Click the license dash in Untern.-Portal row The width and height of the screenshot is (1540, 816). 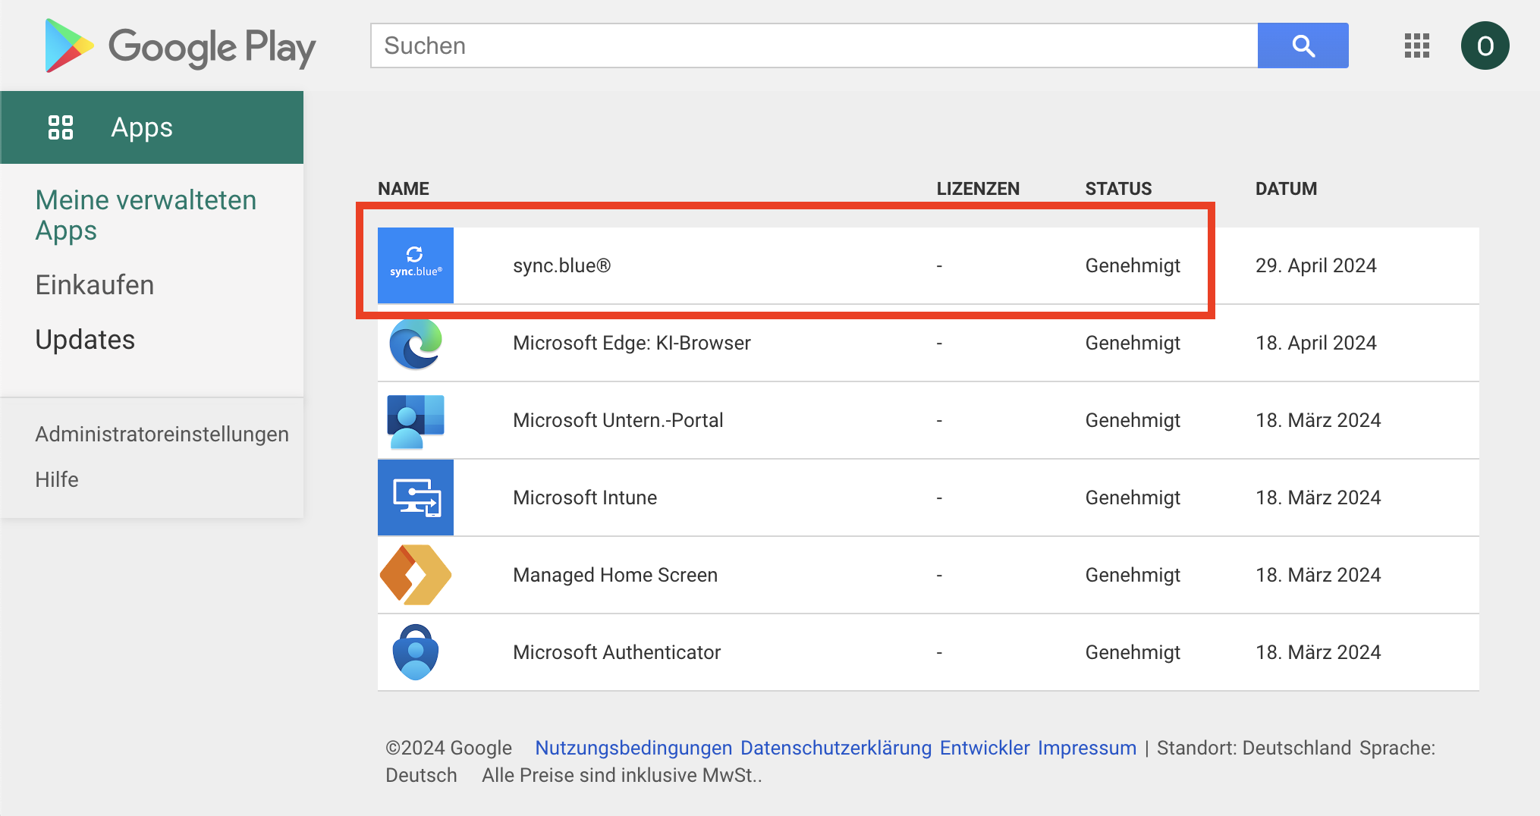tap(939, 420)
